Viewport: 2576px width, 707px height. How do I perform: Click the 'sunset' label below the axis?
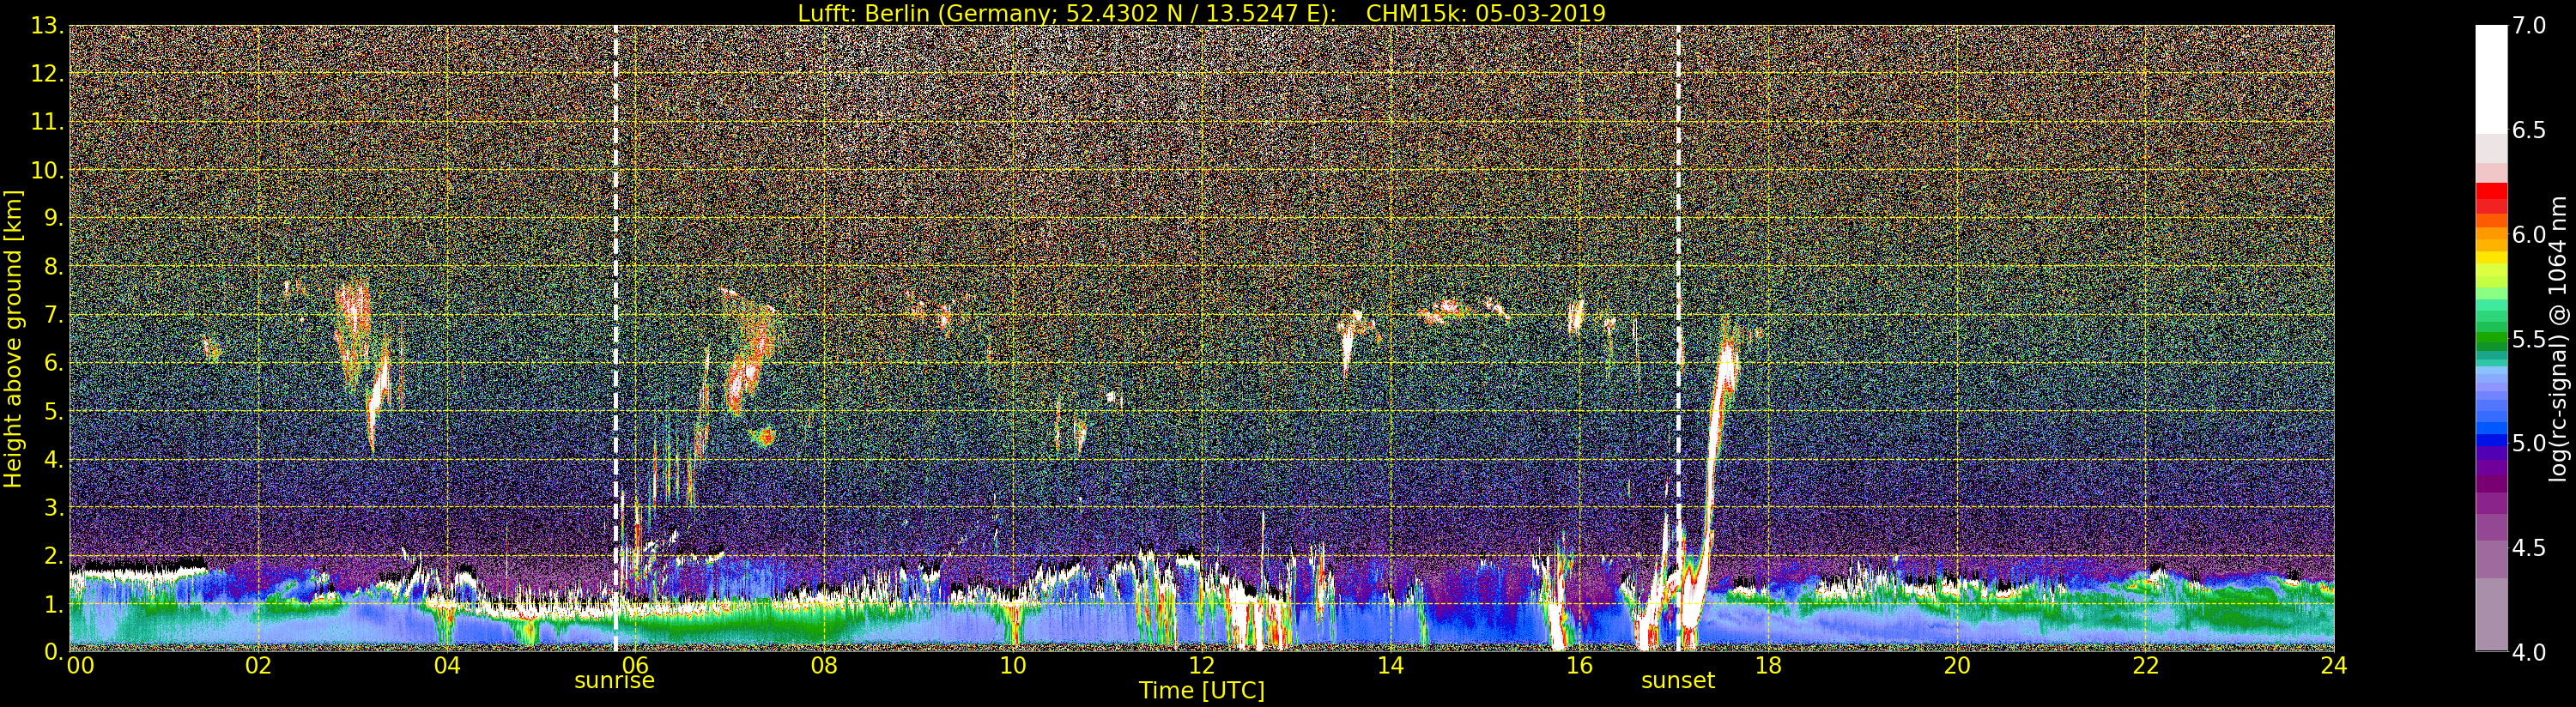pyautogui.click(x=1677, y=681)
